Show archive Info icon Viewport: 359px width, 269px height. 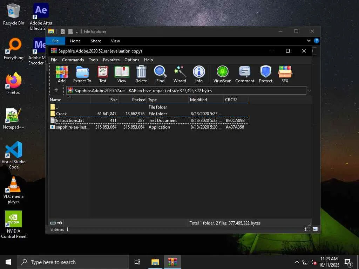click(x=199, y=74)
